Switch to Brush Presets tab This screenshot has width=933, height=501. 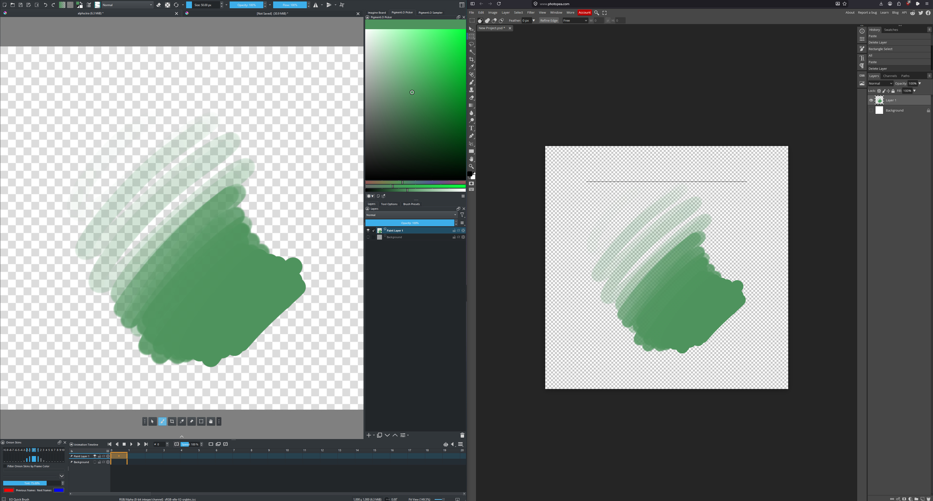[412, 204]
